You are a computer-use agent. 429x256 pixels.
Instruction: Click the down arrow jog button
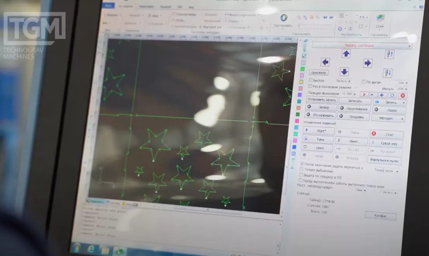[344, 72]
